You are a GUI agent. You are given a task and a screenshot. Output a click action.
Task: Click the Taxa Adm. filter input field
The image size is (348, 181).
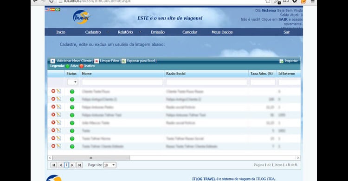coord(263,82)
